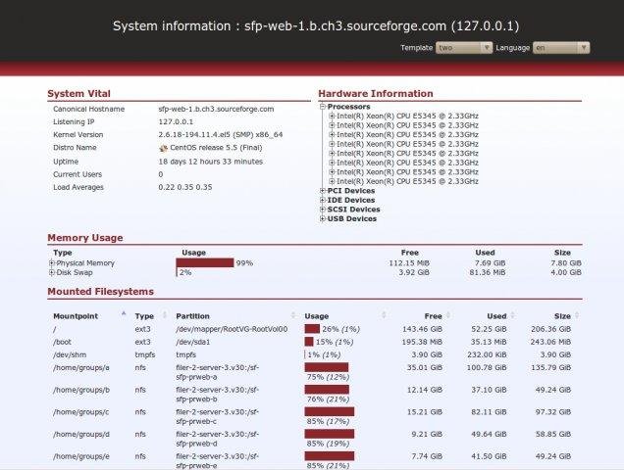Click 'CentOS release 5.5 (Final)' text
Screen dimensions: 624x470
216,148
